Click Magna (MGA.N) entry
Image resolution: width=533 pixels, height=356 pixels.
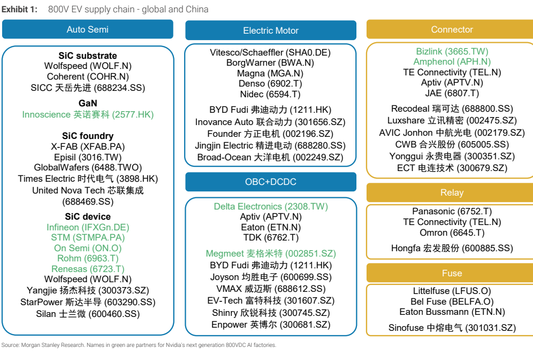click(x=270, y=73)
